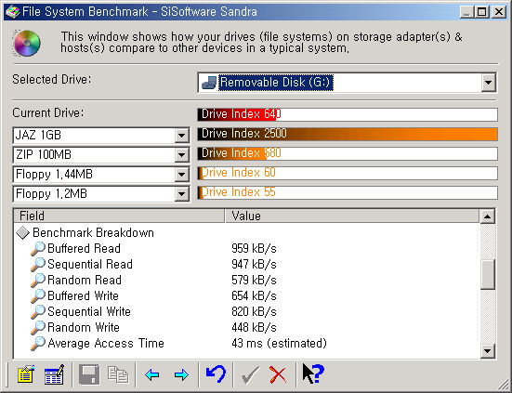Close the File System Benchmark window
This screenshot has height=393, width=512.
tap(499, 12)
